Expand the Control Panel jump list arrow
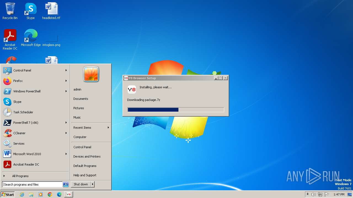The image size is (353, 198). point(66,70)
